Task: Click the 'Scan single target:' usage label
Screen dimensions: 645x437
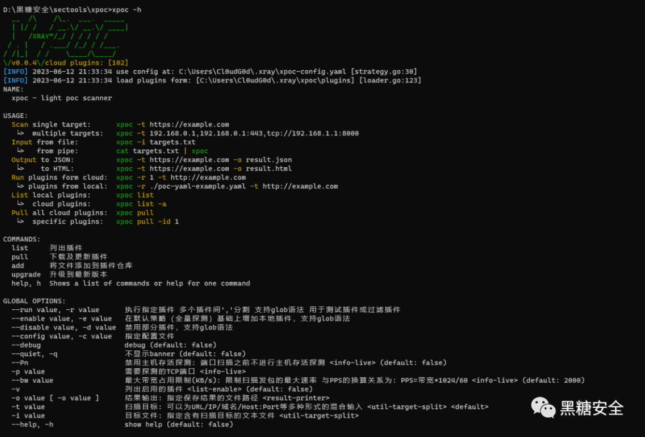Action: tap(51, 125)
